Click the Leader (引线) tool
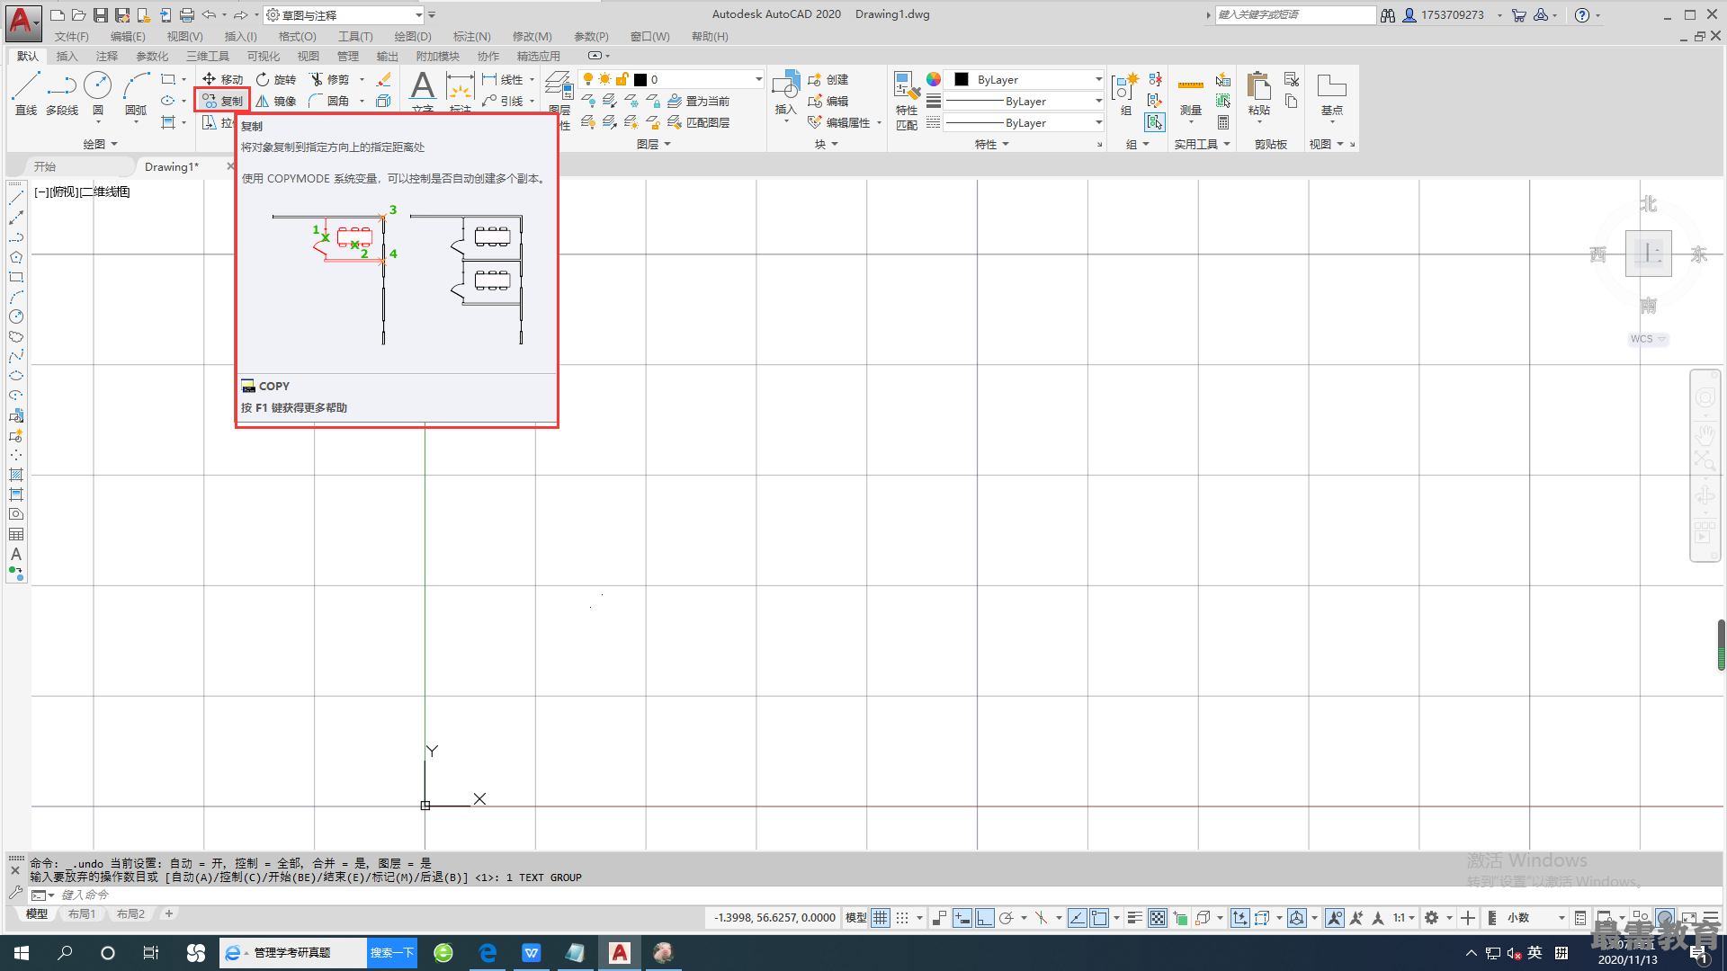1727x971 pixels. pyautogui.click(x=503, y=101)
